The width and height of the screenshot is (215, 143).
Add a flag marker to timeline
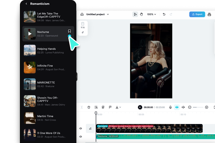110,107
